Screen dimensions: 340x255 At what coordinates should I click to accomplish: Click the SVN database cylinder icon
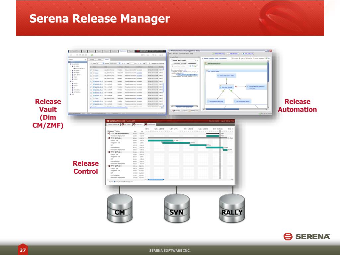point(177,208)
